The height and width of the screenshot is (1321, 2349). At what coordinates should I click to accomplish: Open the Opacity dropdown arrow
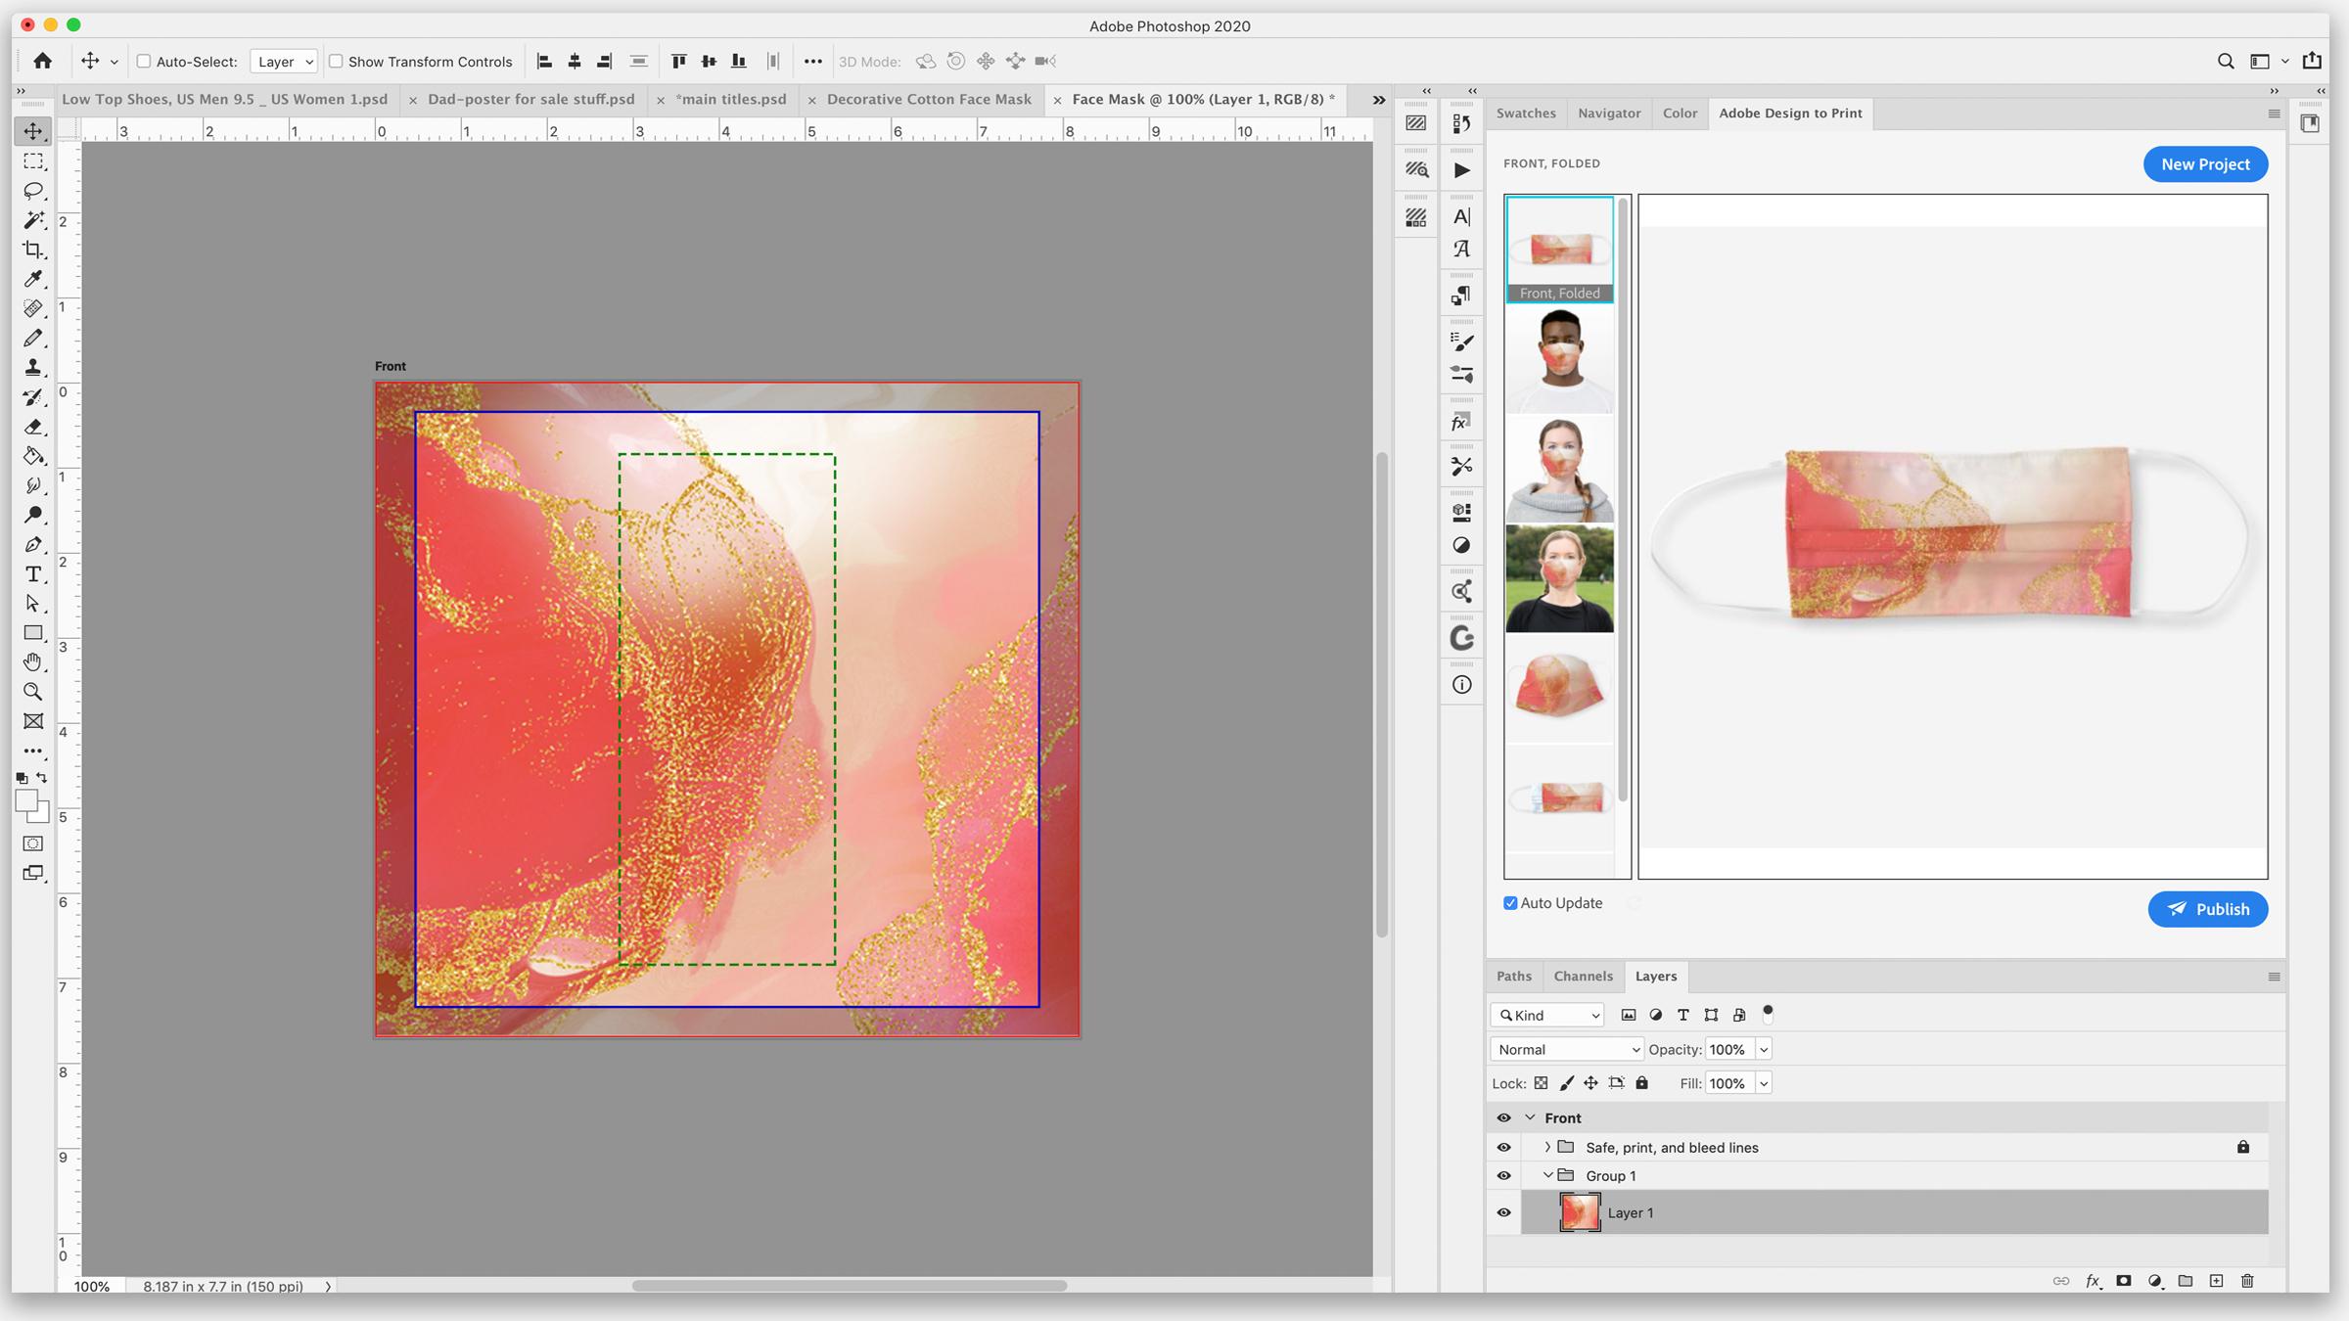(x=1764, y=1049)
